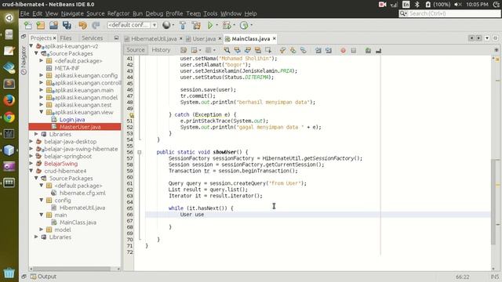This screenshot has height=282, width=502.
Task: Click the editor vertical scrollbar
Action: (x=493, y=201)
